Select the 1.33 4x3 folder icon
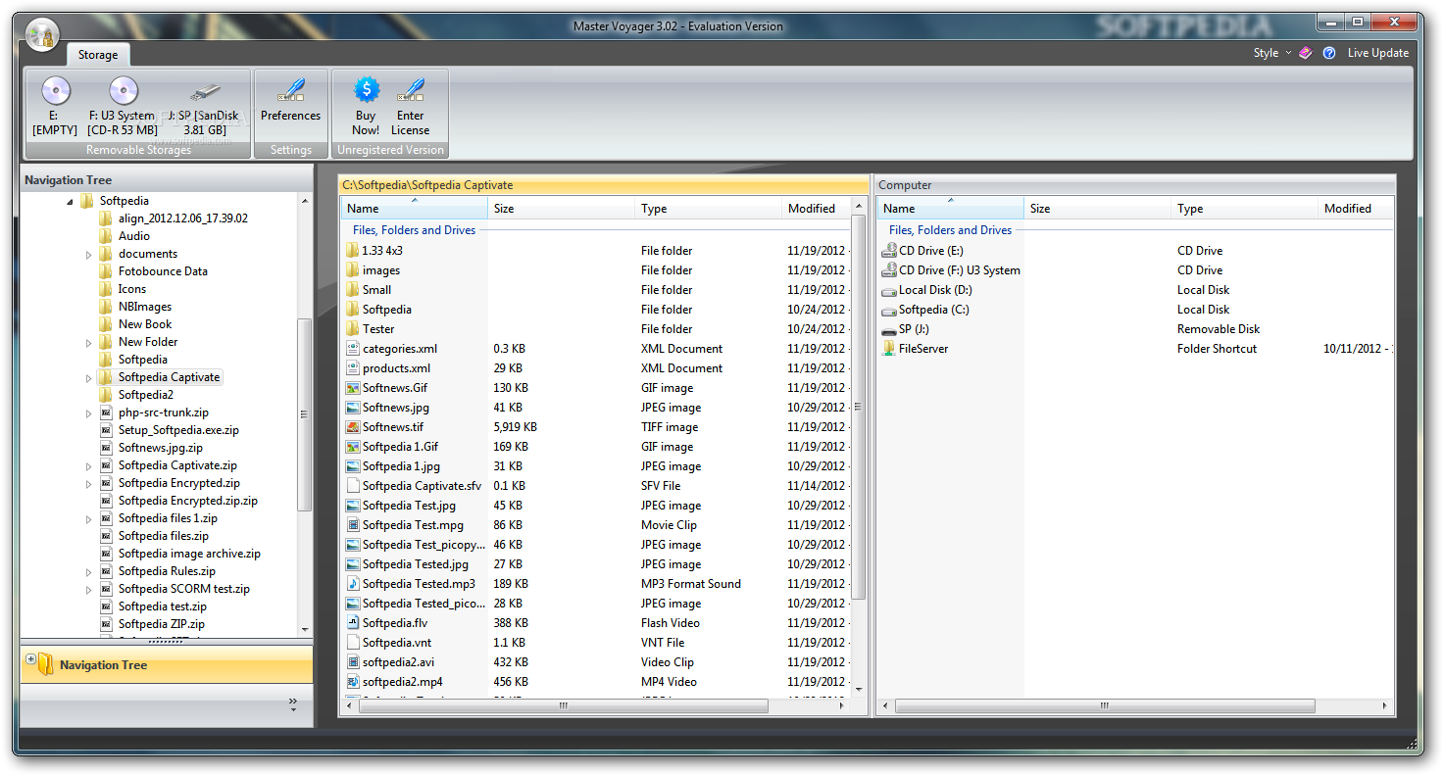Image resolution: width=1444 pixels, height=776 pixels. pos(353,251)
